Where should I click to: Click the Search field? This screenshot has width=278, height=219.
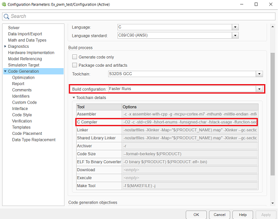click(139, 16)
